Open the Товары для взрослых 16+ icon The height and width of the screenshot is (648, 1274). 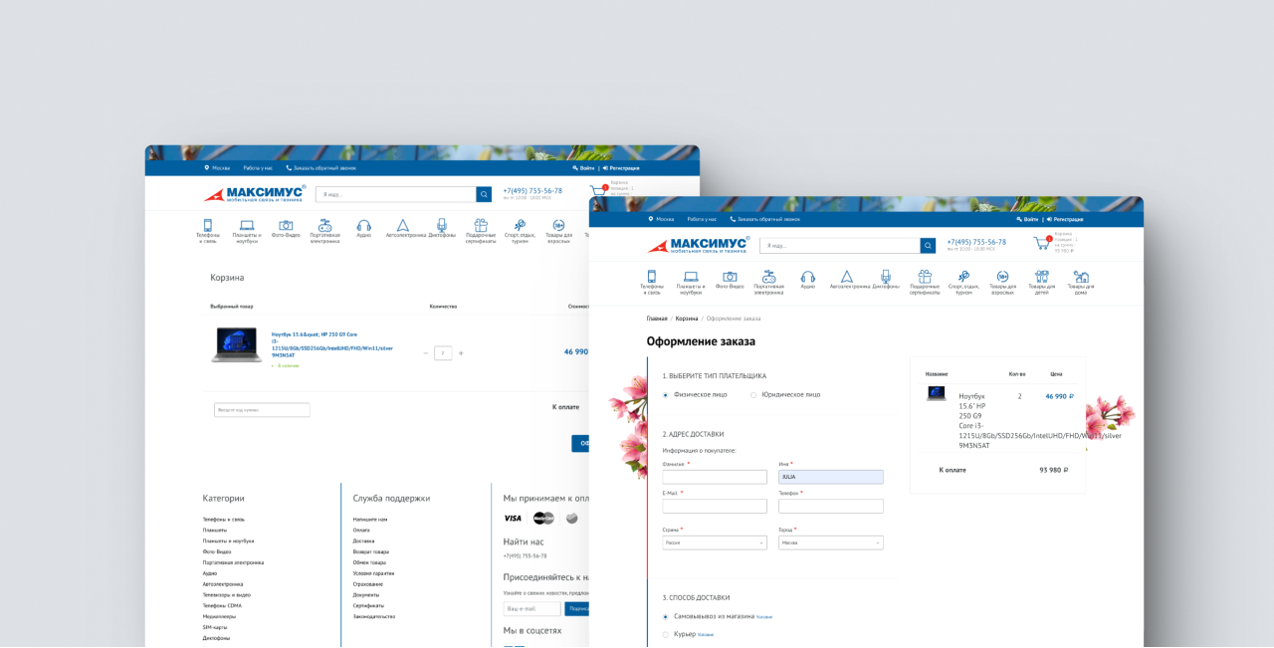[x=1002, y=283]
